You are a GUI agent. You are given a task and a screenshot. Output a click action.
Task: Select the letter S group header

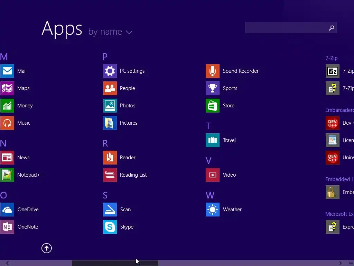tap(105, 195)
